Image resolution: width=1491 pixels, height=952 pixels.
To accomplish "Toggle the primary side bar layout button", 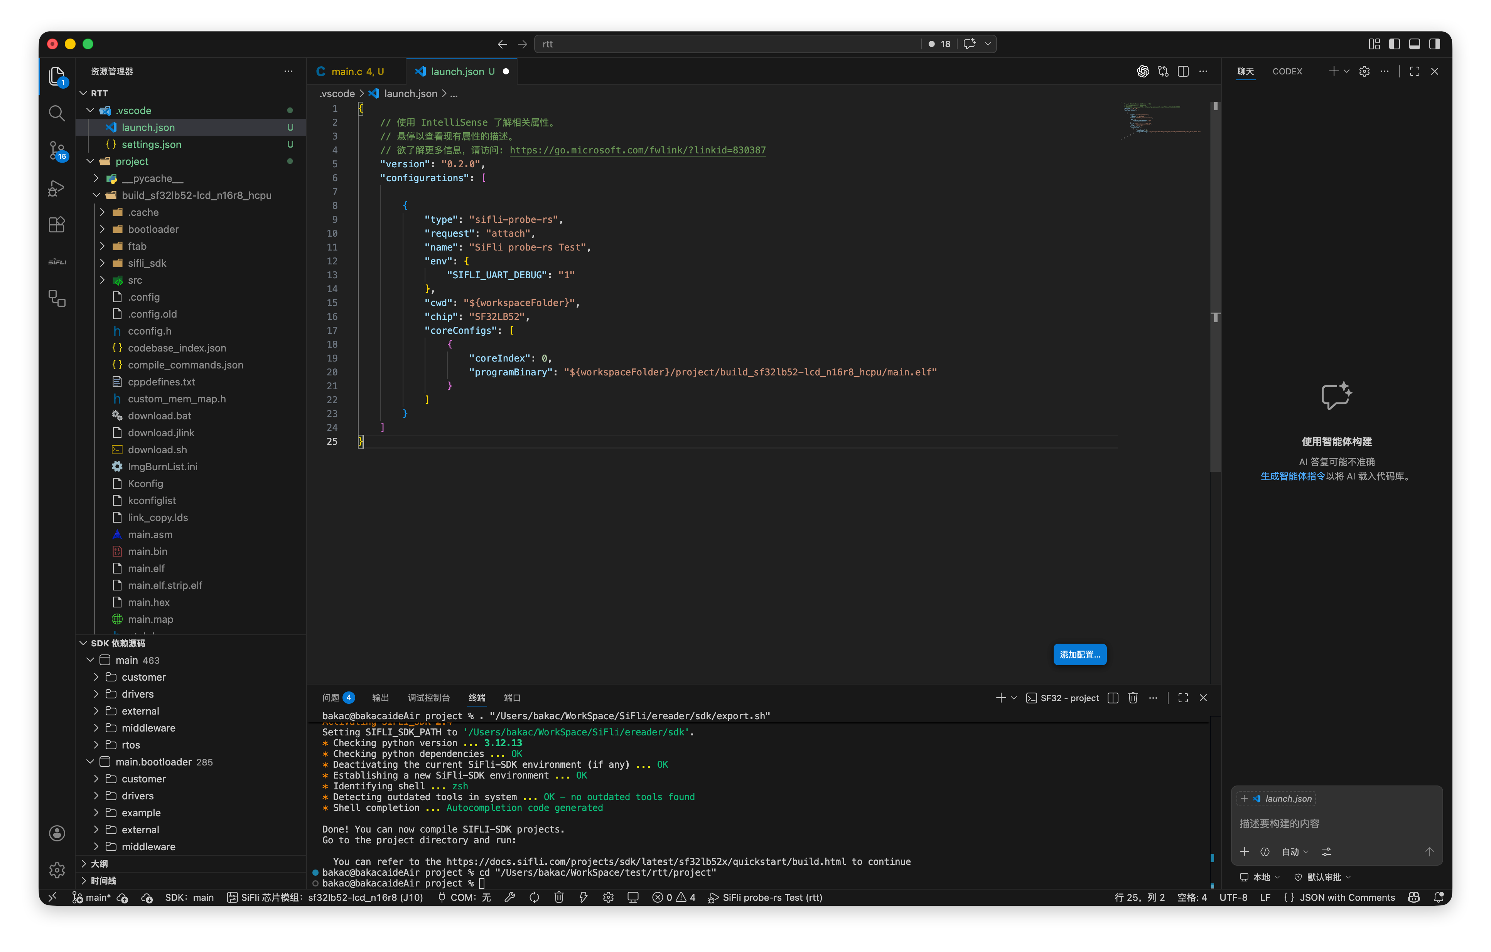I will click(x=1395, y=44).
